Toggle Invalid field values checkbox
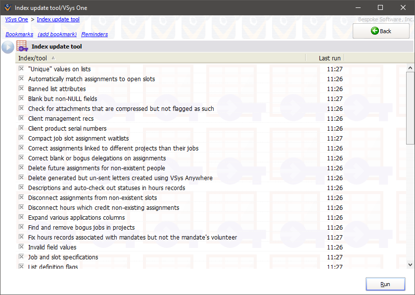Screen dimensions: 415x295 click(21, 247)
